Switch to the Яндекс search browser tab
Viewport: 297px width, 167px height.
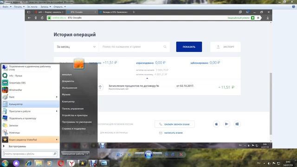[x=49, y=12]
